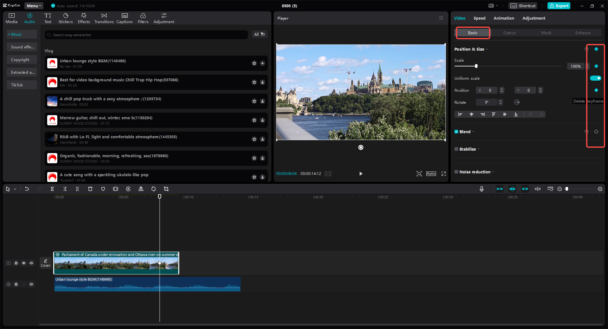
Task: Toggle off Uniform scale
Action: 596,78
